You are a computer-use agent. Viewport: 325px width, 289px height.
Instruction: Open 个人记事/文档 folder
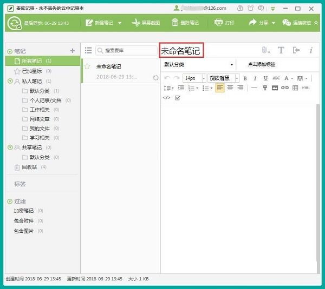point(45,100)
